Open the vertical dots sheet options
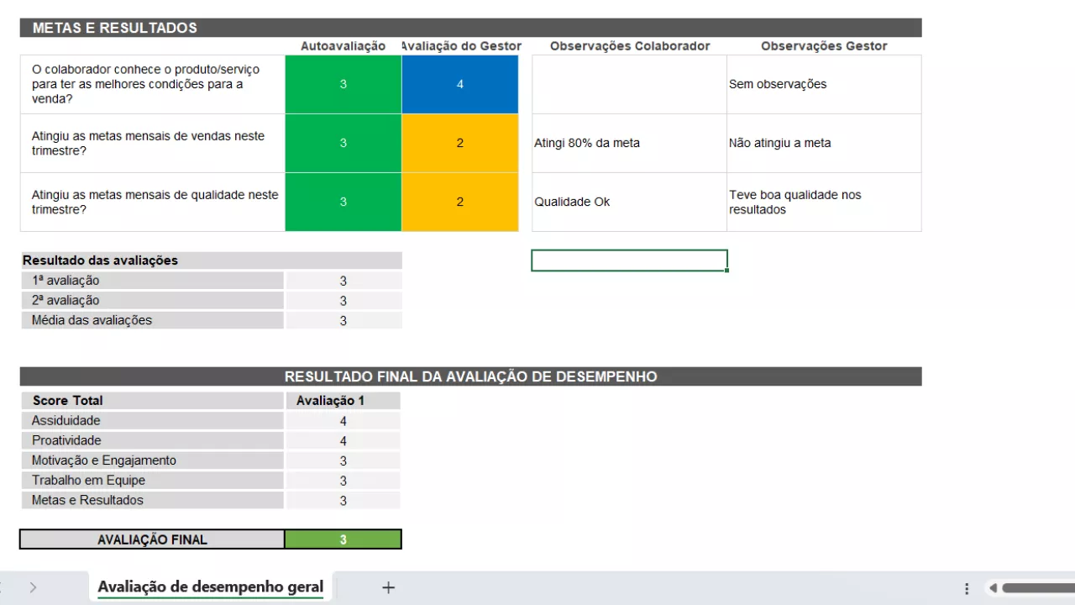The width and height of the screenshot is (1075, 605). [967, 588]
